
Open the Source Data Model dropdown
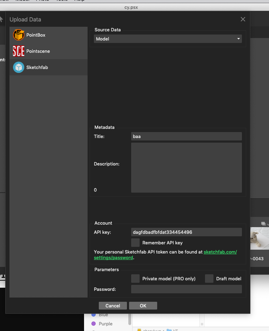tap(168, 39)
